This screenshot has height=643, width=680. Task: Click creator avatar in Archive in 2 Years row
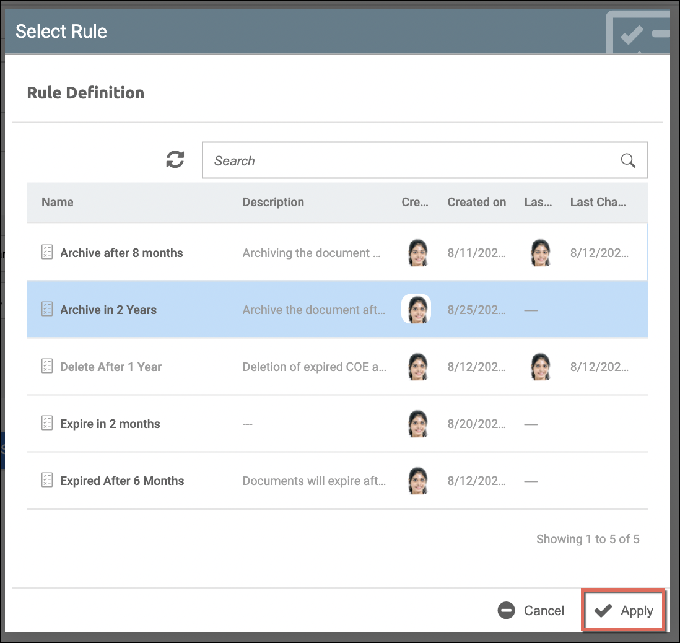click(417, 309)
